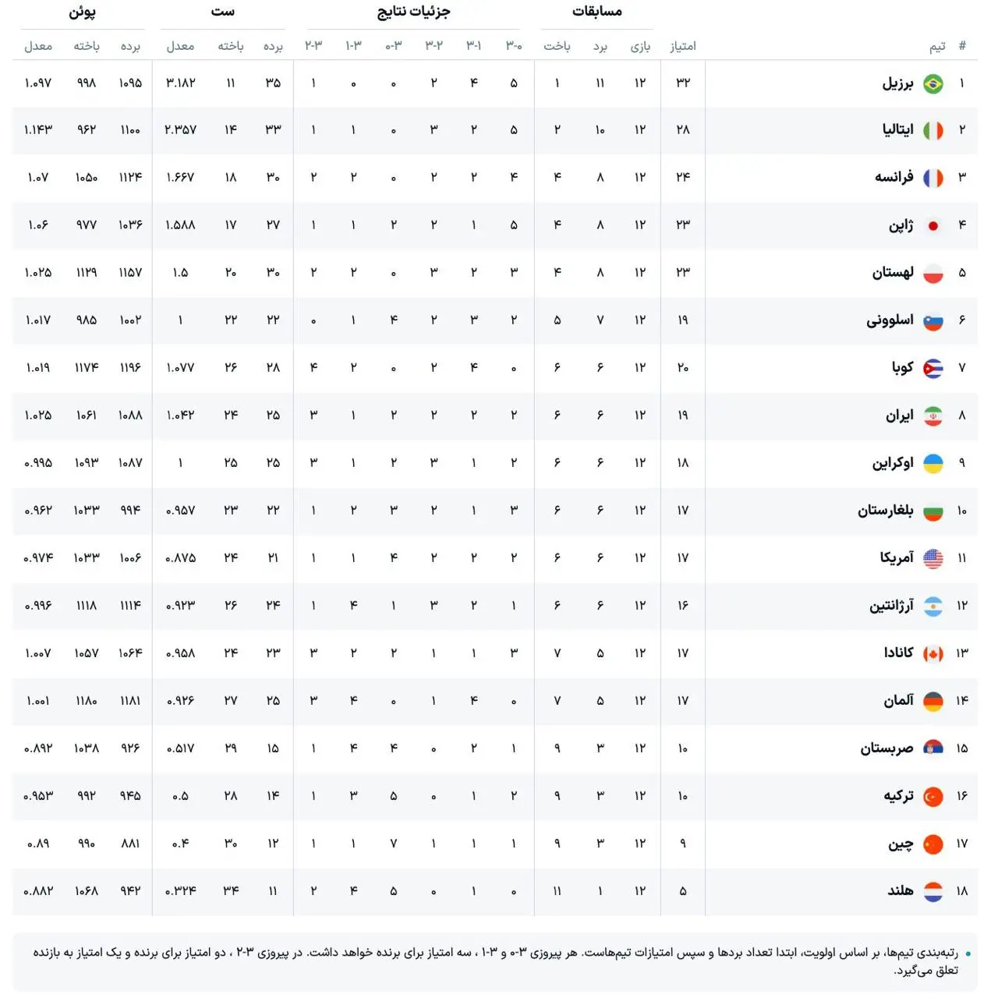Click the Italy flag icon
This screenshot has width=998, height=994.
[933, 131]
